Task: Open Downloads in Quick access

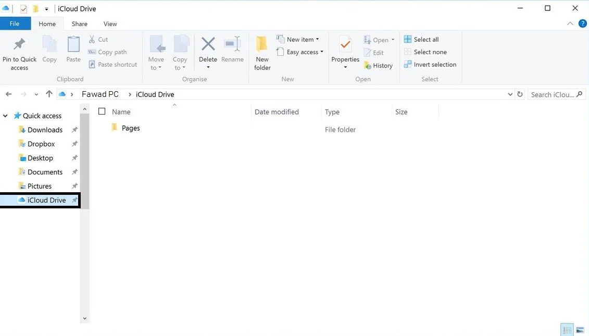Action: (45, 130)
